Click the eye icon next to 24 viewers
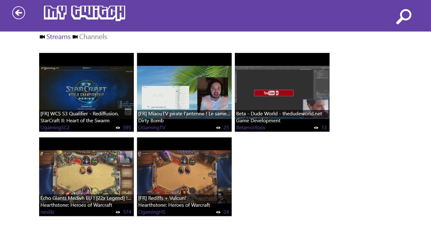 pos(218,212)
